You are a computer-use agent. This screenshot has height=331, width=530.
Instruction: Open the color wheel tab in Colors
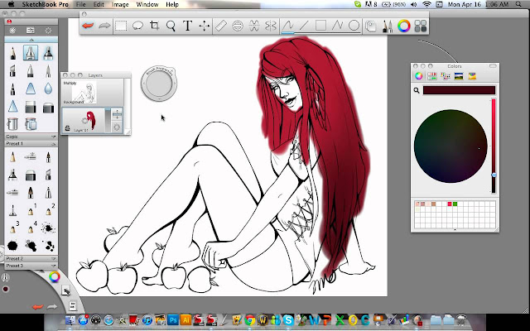coord(419,76)
